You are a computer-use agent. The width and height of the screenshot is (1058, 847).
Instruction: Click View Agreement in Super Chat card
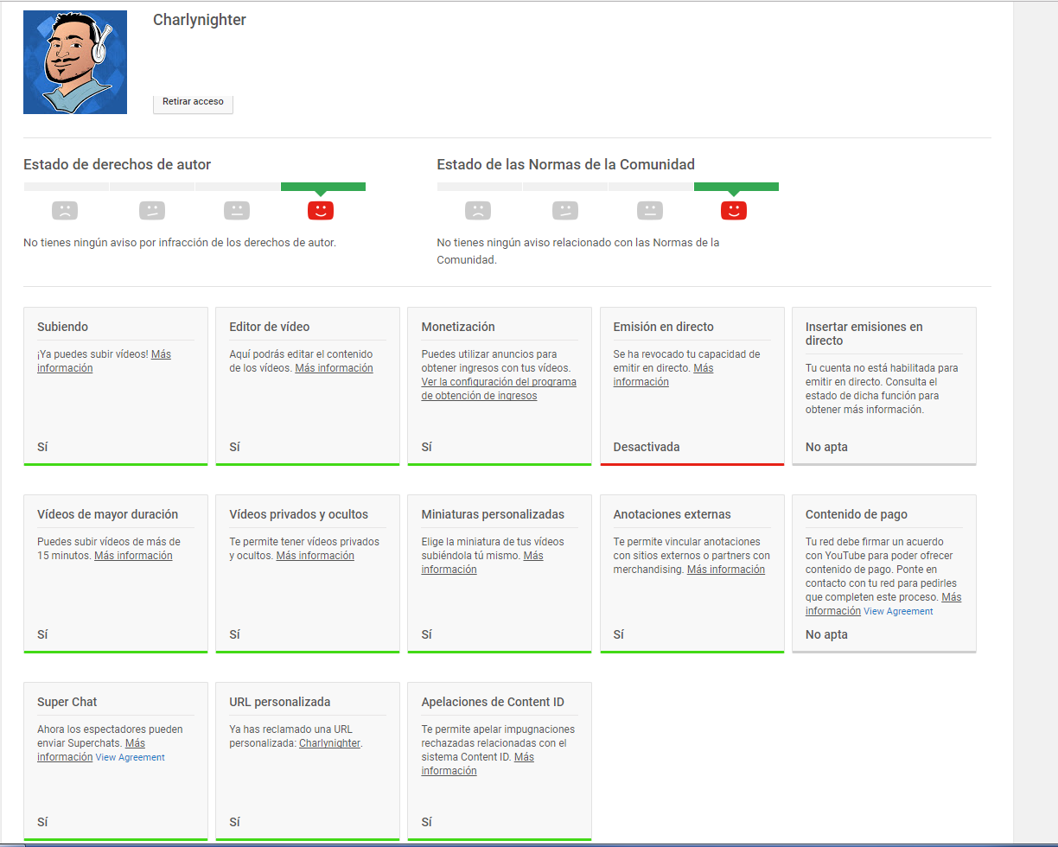(x=130, y=757)
